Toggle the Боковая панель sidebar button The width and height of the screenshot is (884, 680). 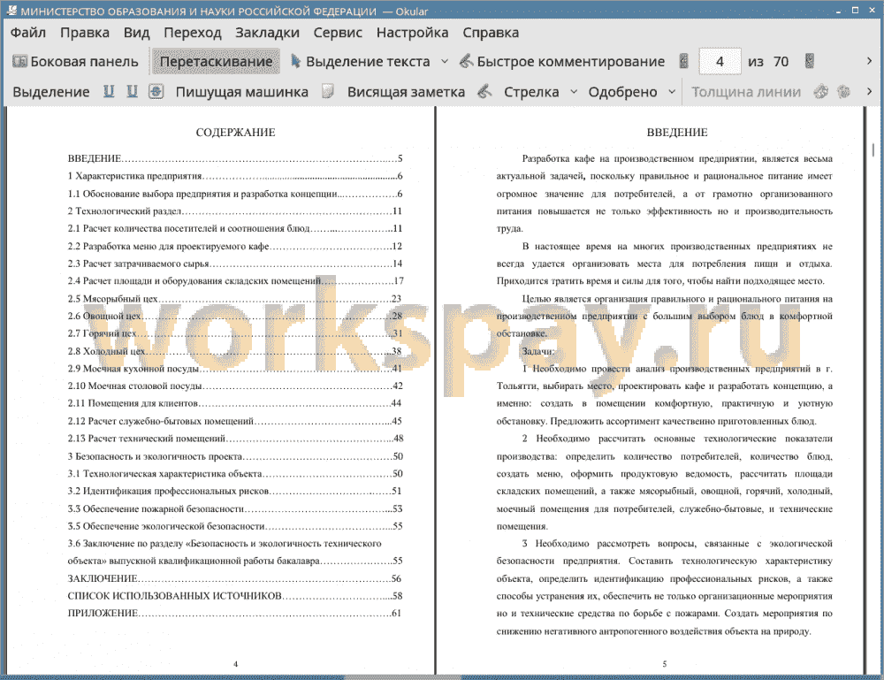[75, 62]
